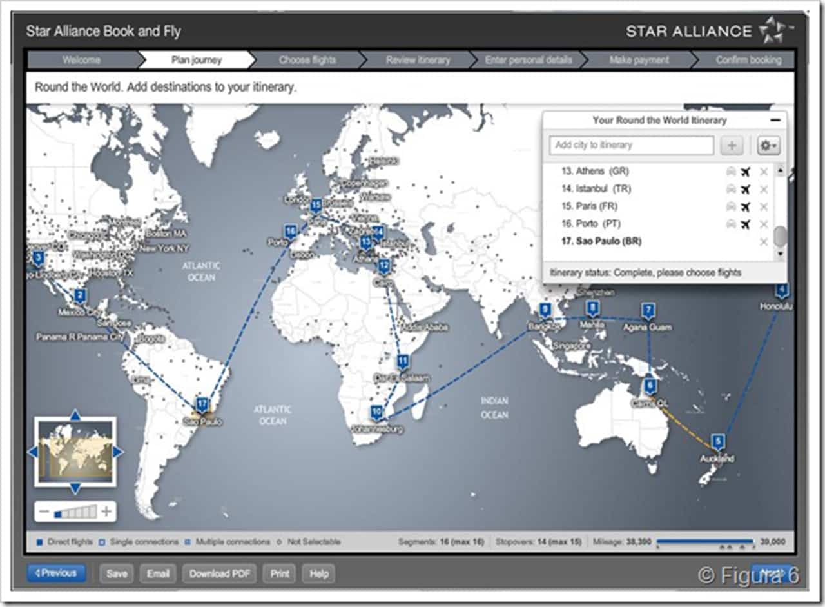Image resolution: width=825 pixels, height=607 pixels.
Task: Click the Save button
Action: point(117,573)
